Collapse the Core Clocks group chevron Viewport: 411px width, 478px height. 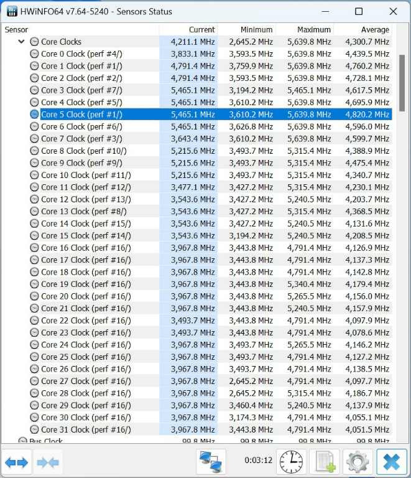pyautogui.click(x=21, y=42)
